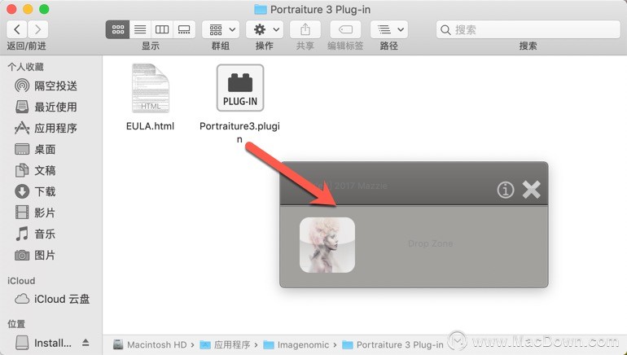This screenshot has height=355, width=627.
Task: Select the Portraiture3.plugin file
Action: [x=240, y=103]
